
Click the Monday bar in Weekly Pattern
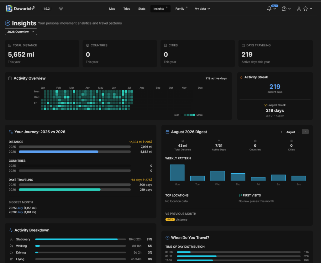coord(177,172)
